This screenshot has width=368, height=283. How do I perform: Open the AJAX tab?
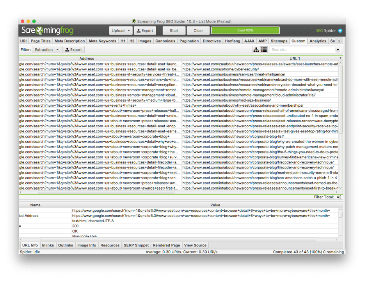click(249, 41)
